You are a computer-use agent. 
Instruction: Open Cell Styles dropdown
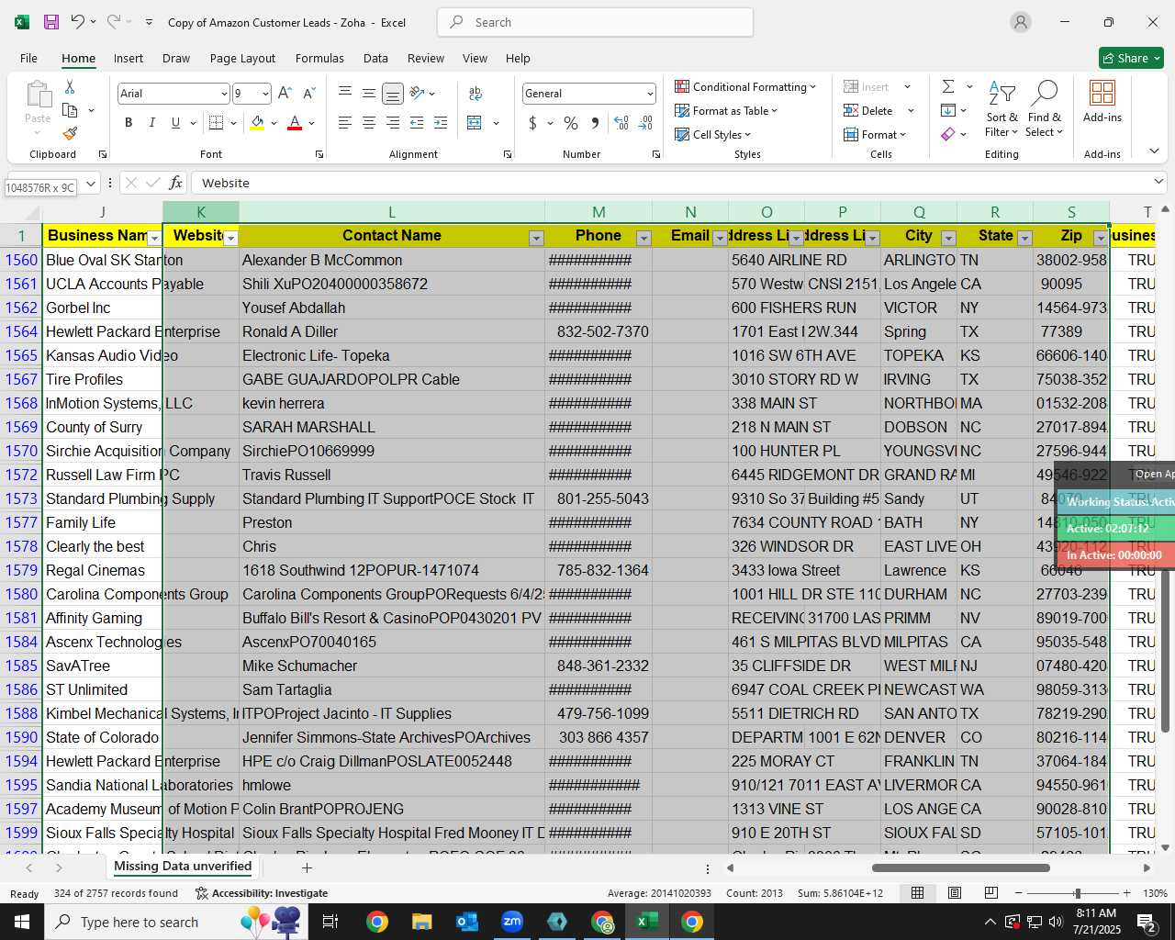713,134
